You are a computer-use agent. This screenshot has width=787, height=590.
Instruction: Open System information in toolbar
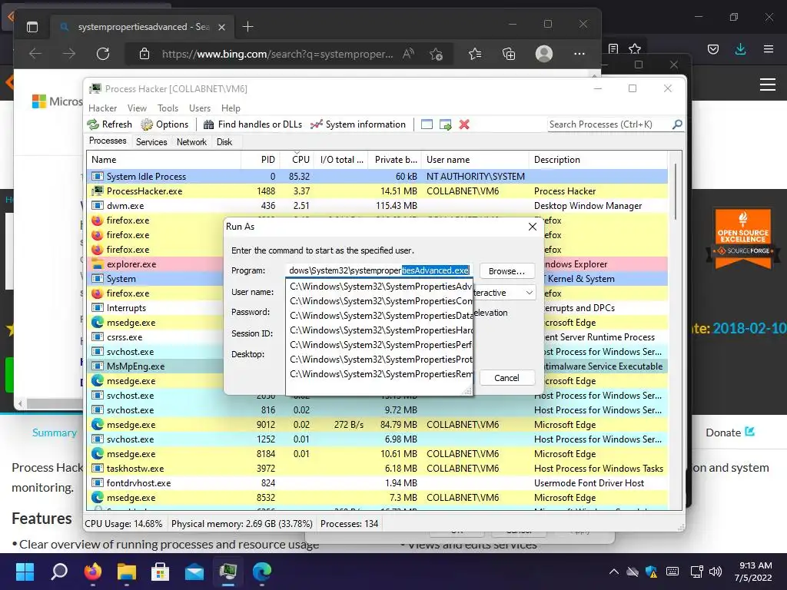tap(358, 124)
